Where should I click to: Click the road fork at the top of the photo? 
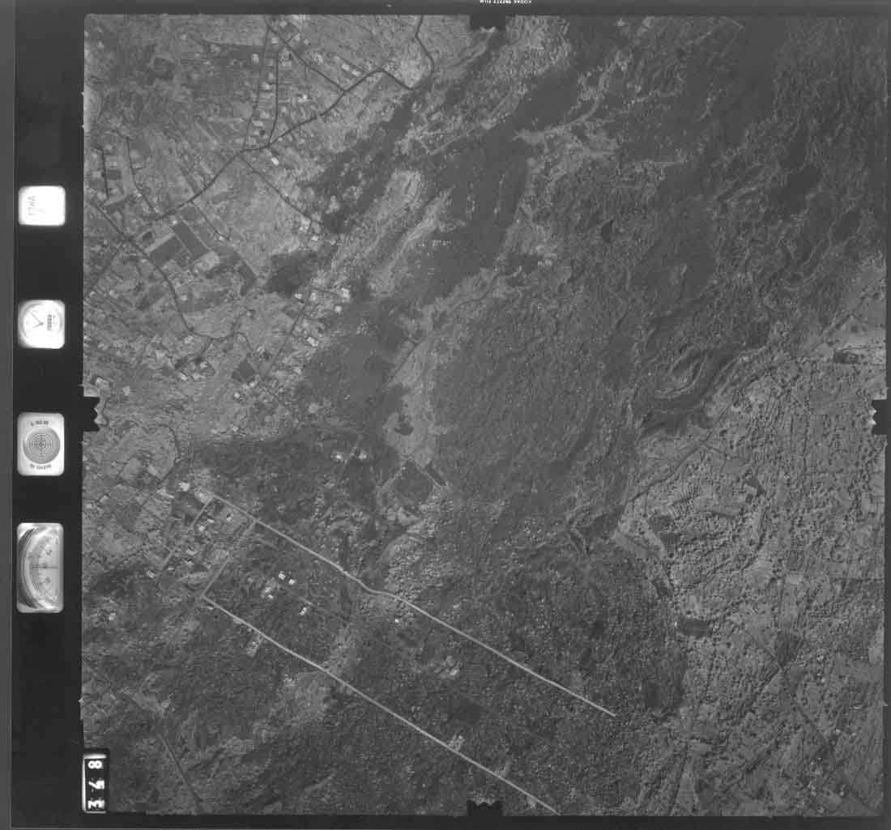click(x=383, y=70)
